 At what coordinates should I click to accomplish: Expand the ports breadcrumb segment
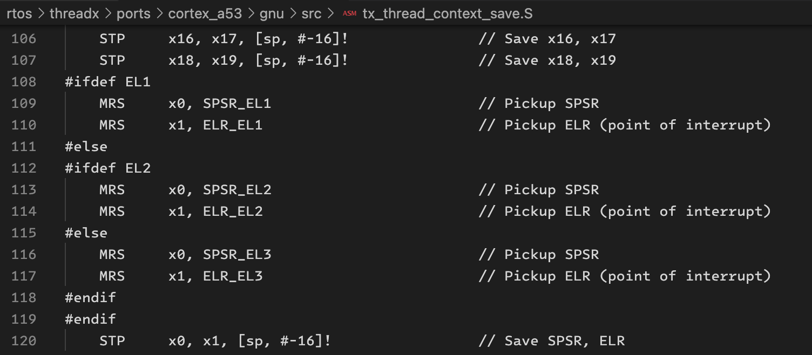point(133,14)
